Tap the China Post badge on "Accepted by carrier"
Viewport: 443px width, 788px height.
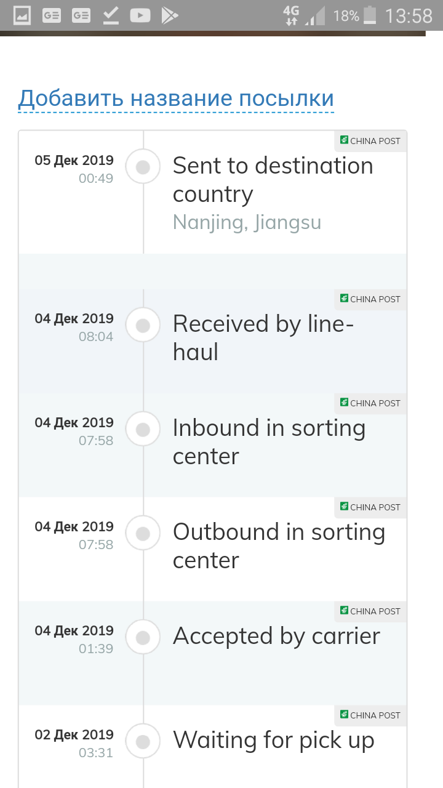click(370, 611)
